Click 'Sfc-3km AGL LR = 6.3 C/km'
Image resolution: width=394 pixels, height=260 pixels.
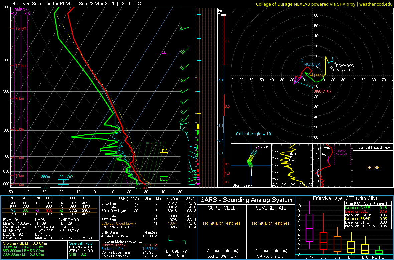click(x=25, y=243)
